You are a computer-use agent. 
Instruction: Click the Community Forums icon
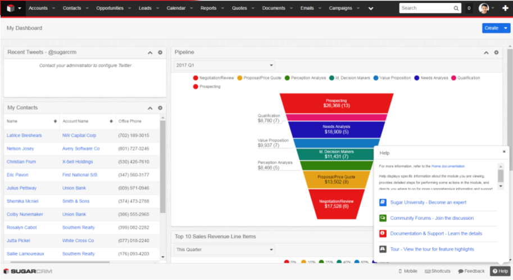(383, 218)
